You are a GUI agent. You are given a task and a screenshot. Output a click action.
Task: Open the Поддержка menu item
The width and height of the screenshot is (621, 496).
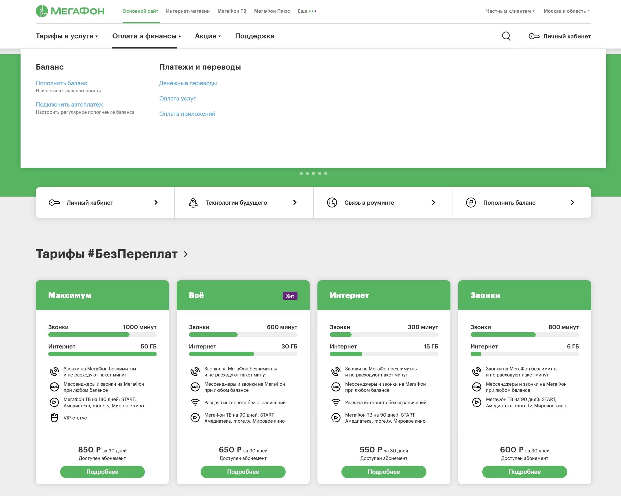(255, 36)
